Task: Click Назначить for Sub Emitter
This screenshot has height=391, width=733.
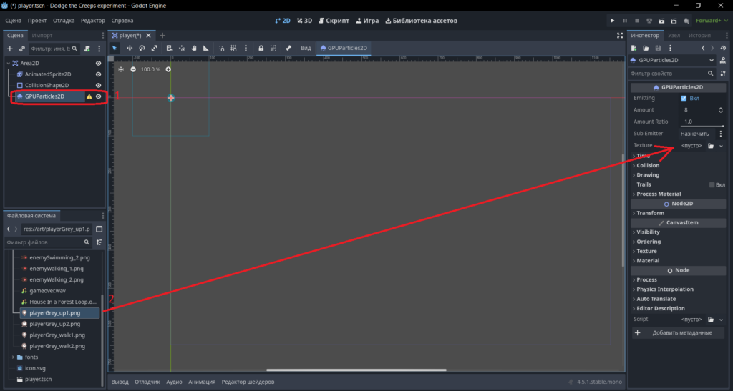Action: (x=695, y=134)
